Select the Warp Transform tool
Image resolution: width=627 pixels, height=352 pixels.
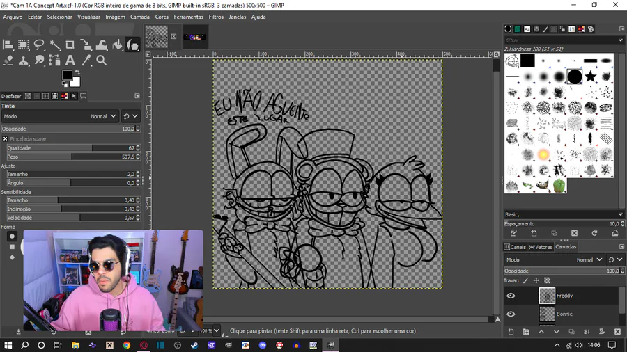[x=102, y=45]
